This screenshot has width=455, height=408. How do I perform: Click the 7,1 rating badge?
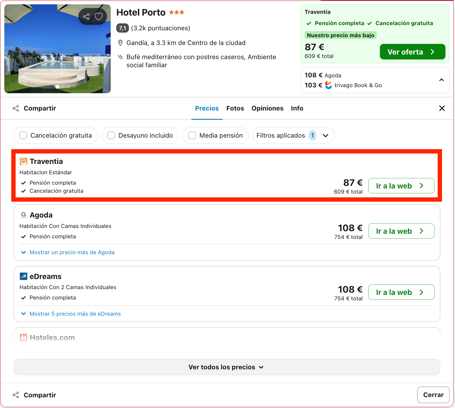[122, 28]
